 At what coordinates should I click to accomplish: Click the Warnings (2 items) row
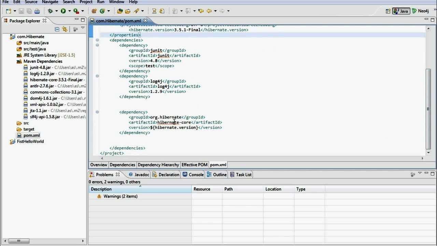coord(117,196)
